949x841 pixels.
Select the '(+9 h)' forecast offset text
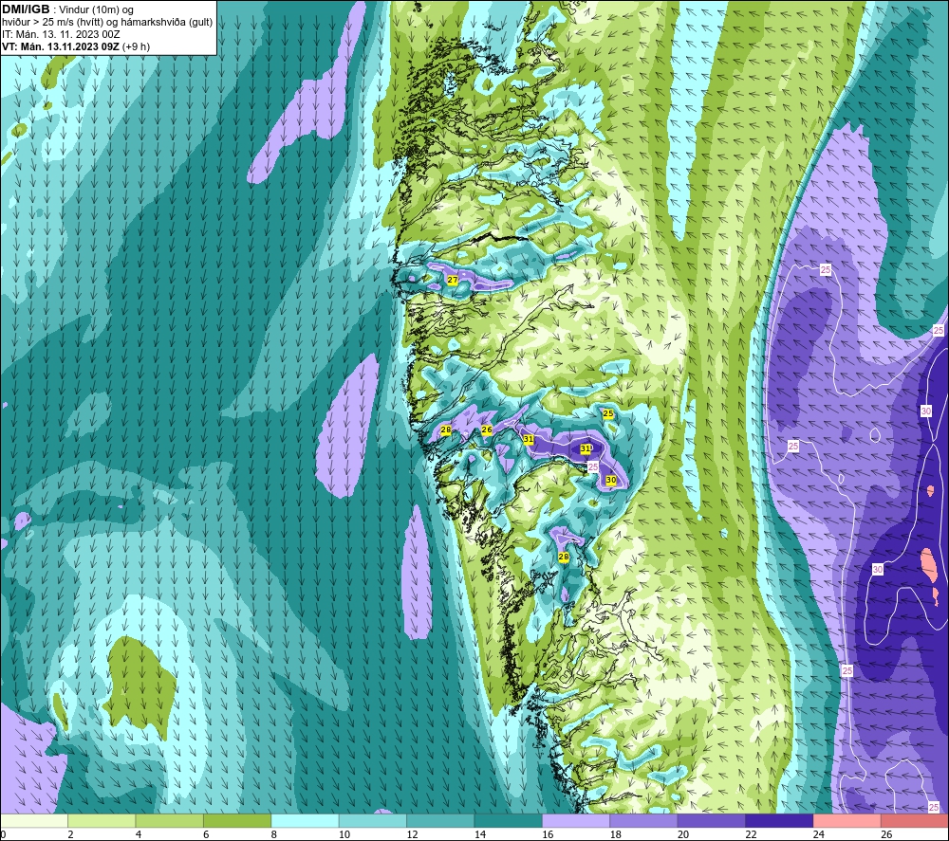point(136,46)
